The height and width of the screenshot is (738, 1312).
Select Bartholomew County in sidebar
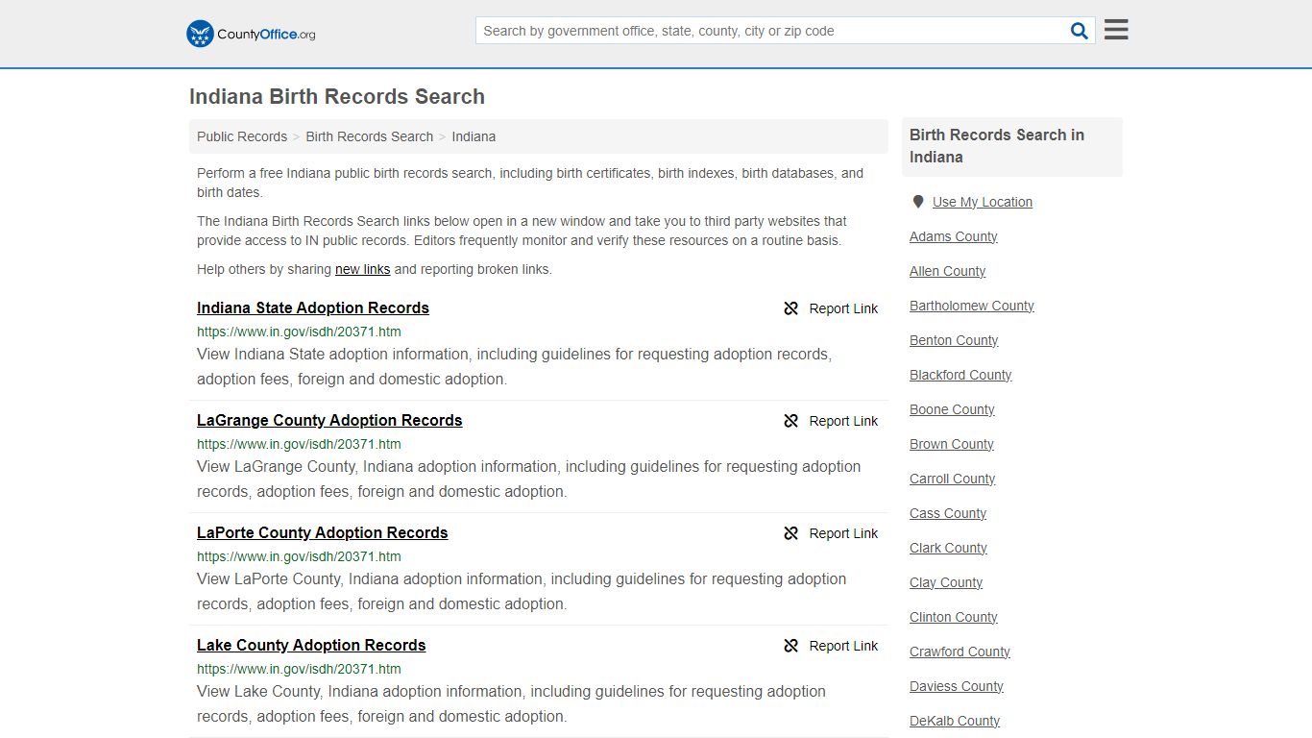pyautogui.click(x=972, y=306)
